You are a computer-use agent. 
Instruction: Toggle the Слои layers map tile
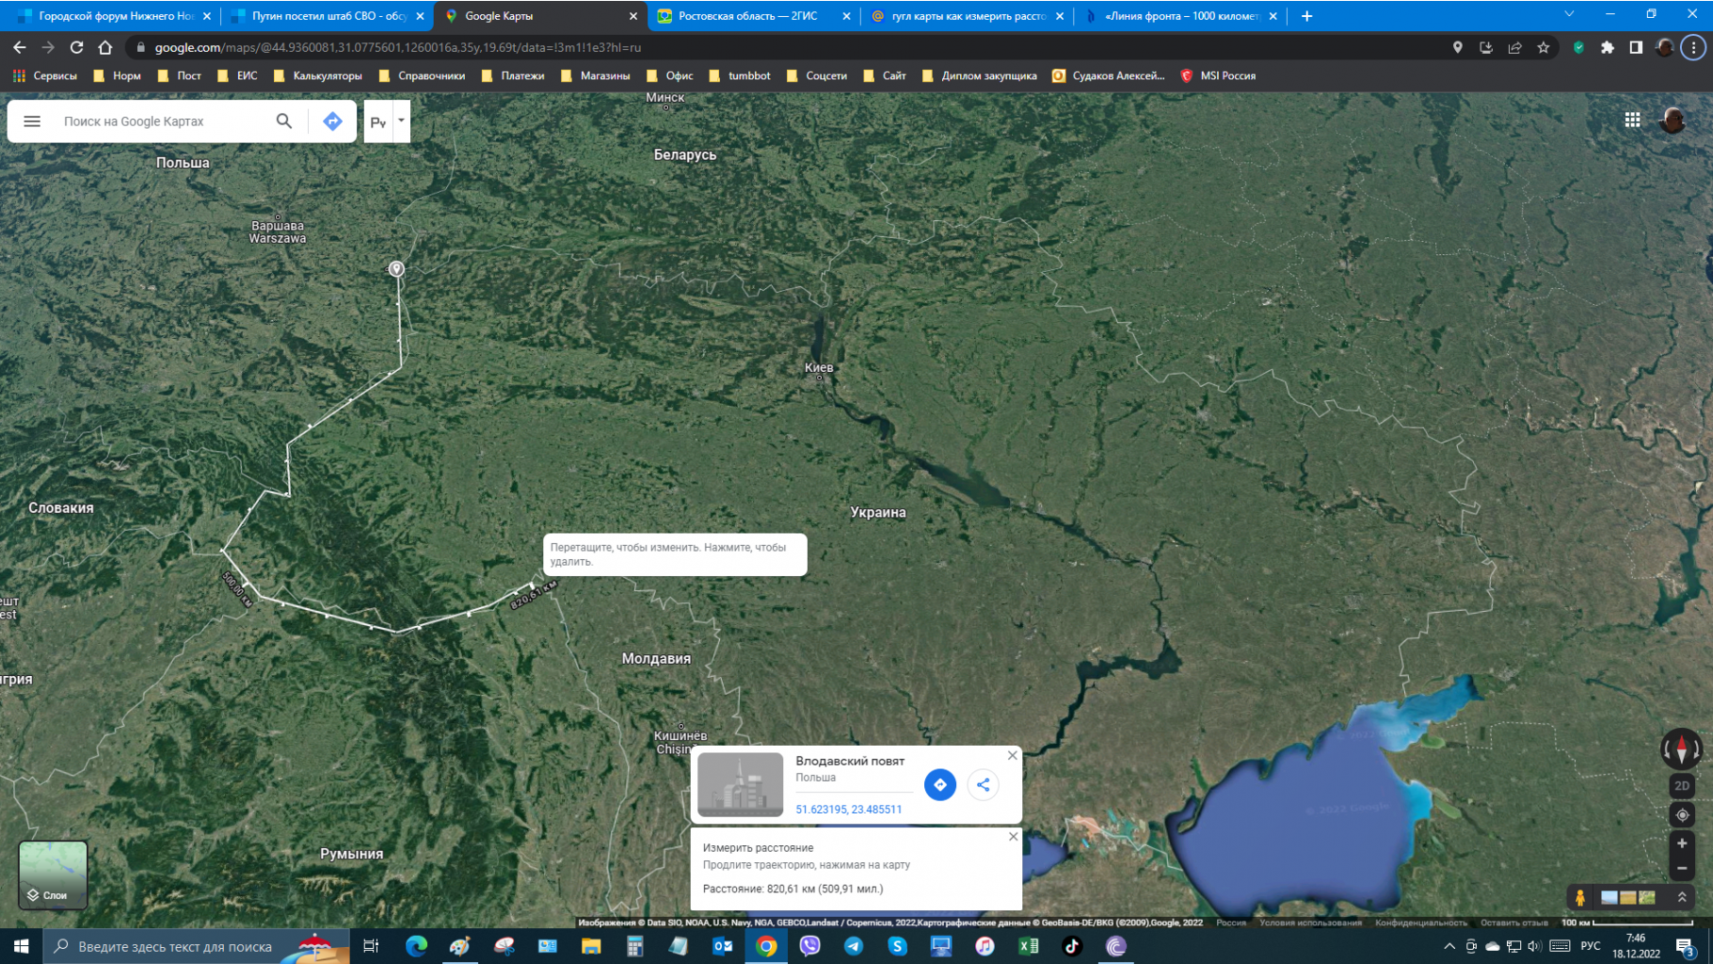click(x=53, y=875)
